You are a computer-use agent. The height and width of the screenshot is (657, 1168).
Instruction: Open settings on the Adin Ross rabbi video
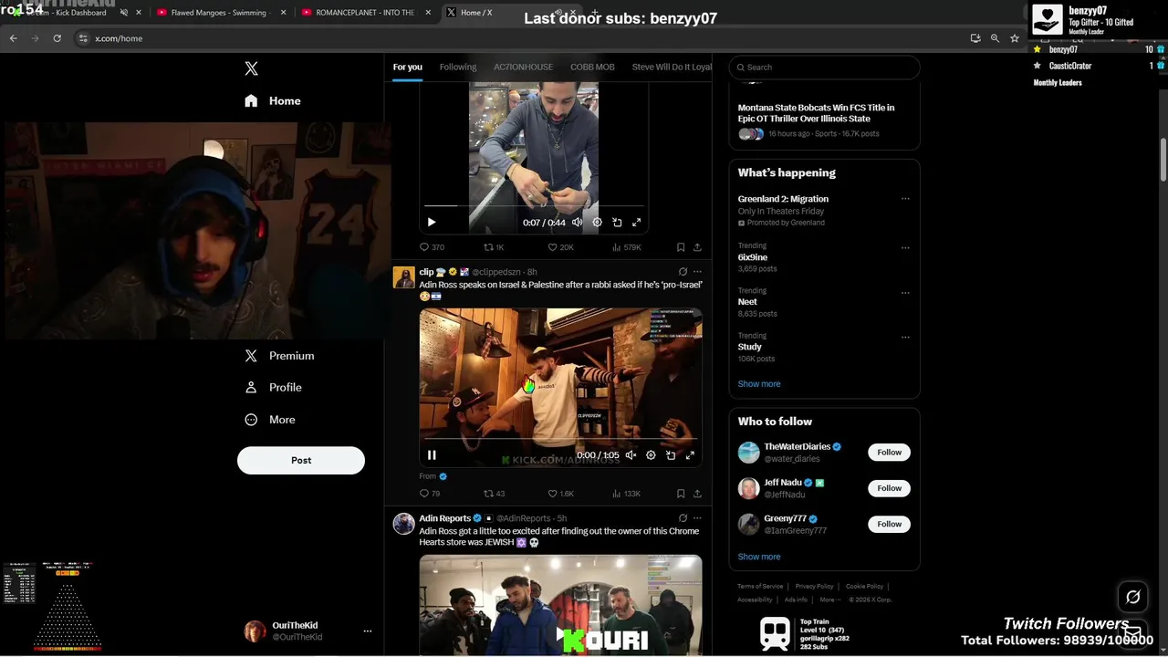[x=651, y=455]
